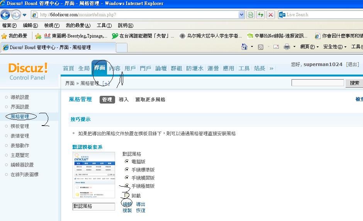This screenshot has width=363, height=221.
Task: Tick the 卸載 uninstall checkbox
Action: 127,195
